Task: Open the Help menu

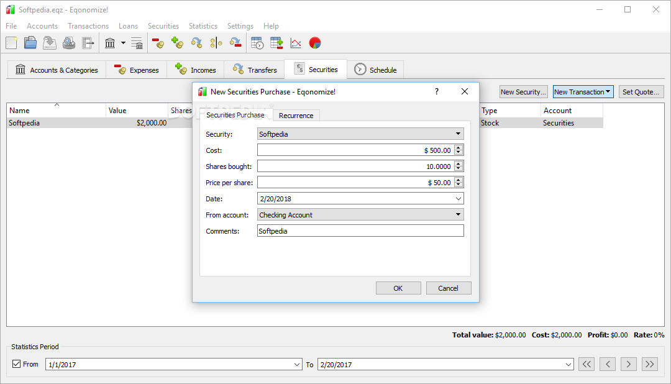Action: pyautogui.click(x=271, y=26)
